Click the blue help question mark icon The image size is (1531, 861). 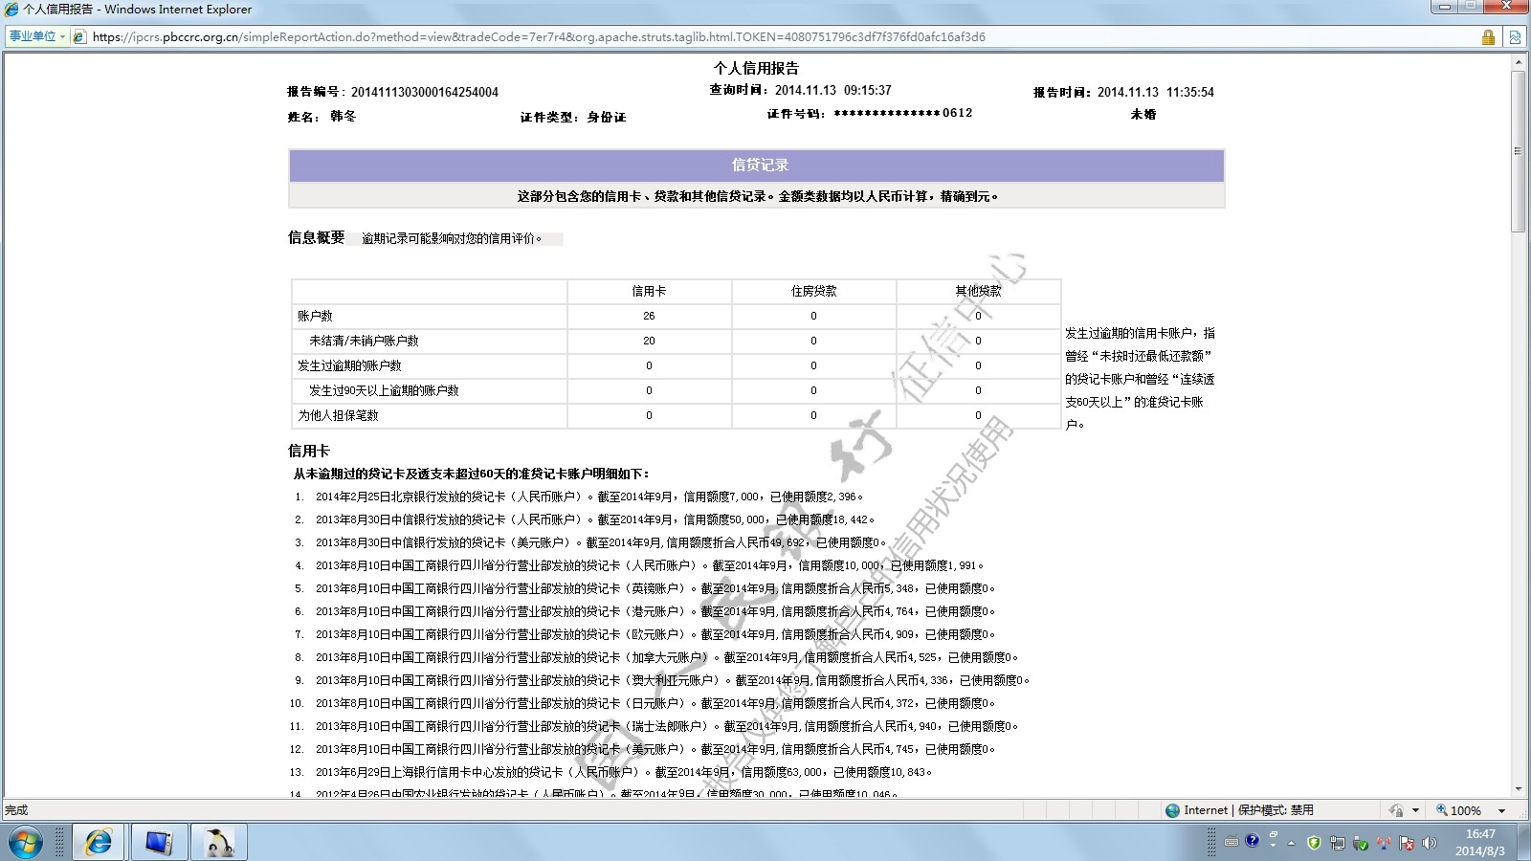tap(1252, 842)
